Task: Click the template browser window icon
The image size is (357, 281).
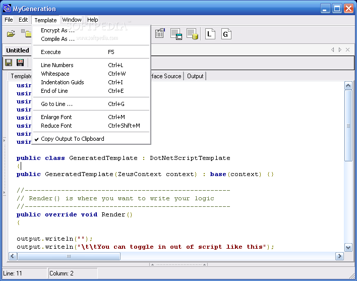Action: tap(176, 34)
